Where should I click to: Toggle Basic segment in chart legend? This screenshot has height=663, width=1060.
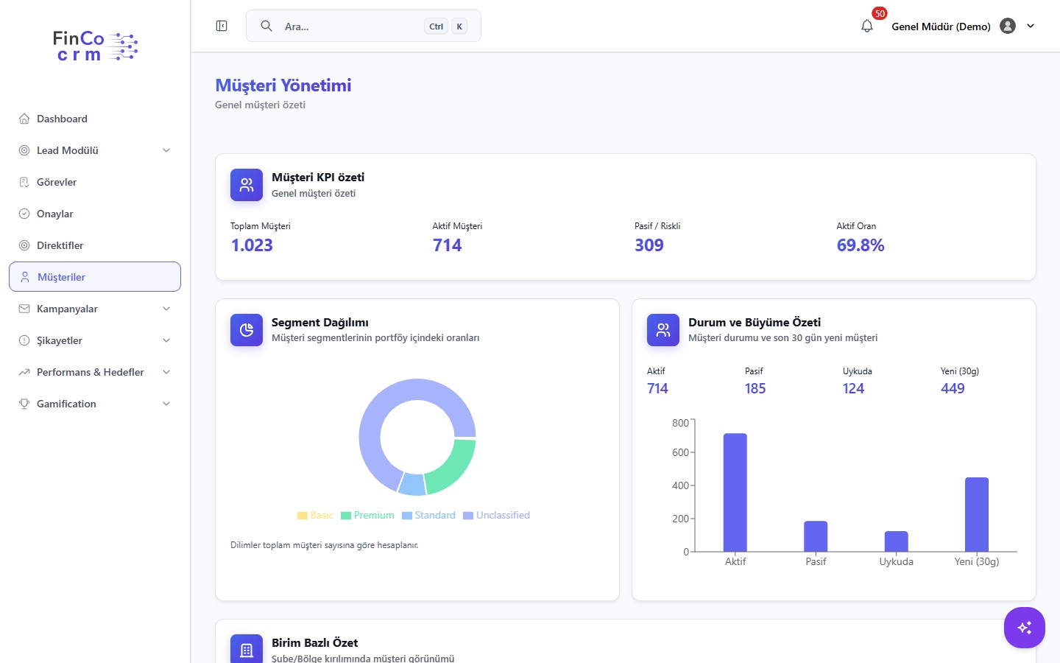pyautogui.click(x=315, y=516)
